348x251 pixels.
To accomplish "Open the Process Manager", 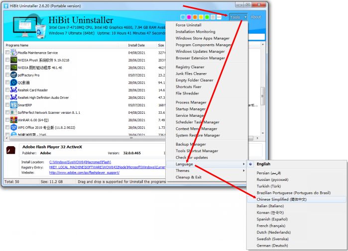I will coord(191,102).
